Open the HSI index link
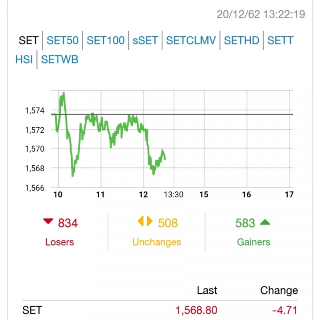Image resolution: width=320 pixels, height=320 pixels. (x=24, y=60)
